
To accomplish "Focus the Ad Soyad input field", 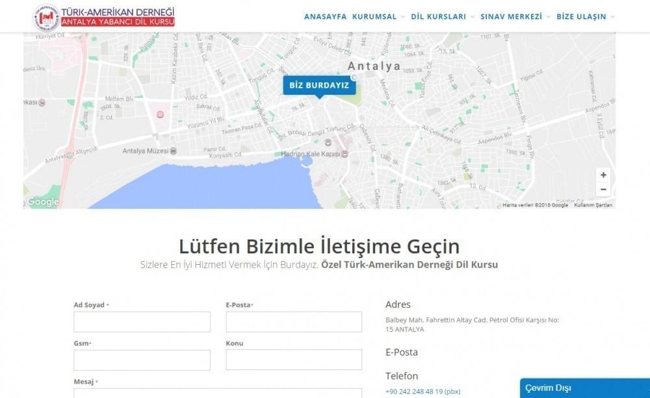I will 142,322.
